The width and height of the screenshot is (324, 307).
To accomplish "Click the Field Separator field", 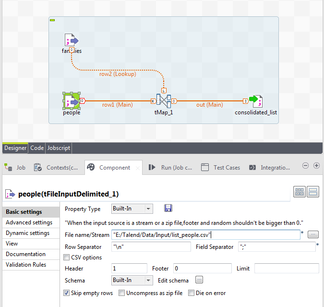I will (277, 247).
